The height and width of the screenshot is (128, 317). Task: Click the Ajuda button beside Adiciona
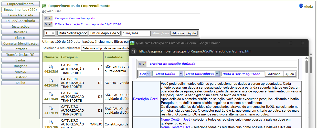click(x=192, y=33)
